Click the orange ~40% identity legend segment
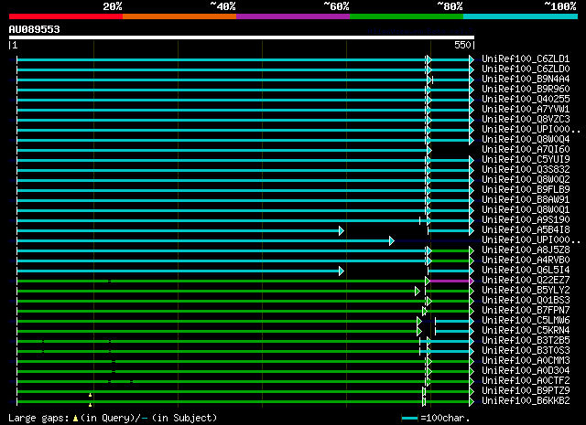 point(179,16)
